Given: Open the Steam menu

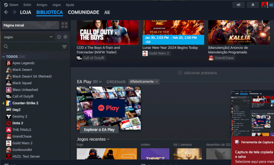Looking at the screenshot, I should point(14,5).
